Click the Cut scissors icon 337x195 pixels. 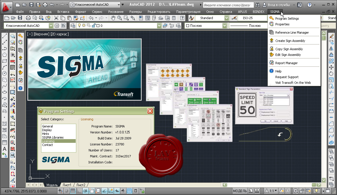click(x=56, y=18)
